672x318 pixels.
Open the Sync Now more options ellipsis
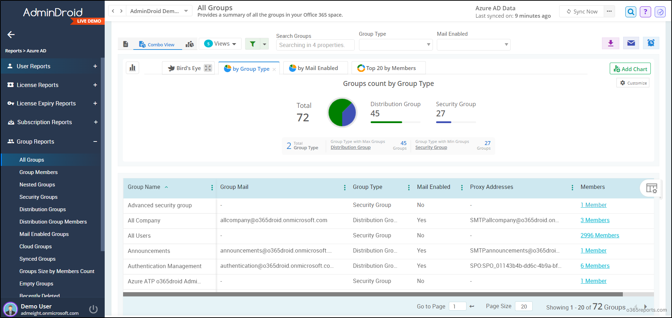[609, 11]
